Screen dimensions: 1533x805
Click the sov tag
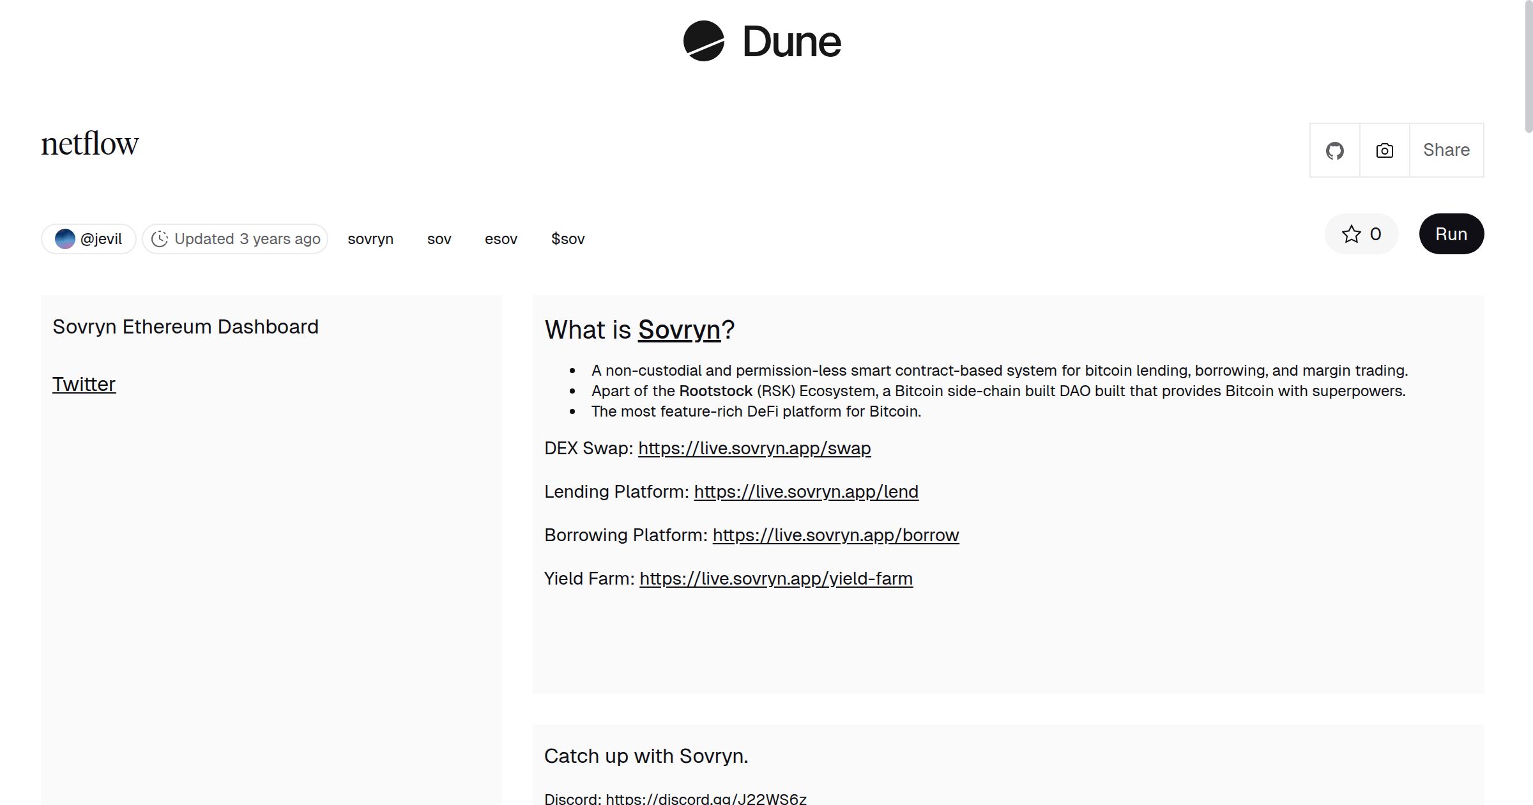[x=439, y=239]
